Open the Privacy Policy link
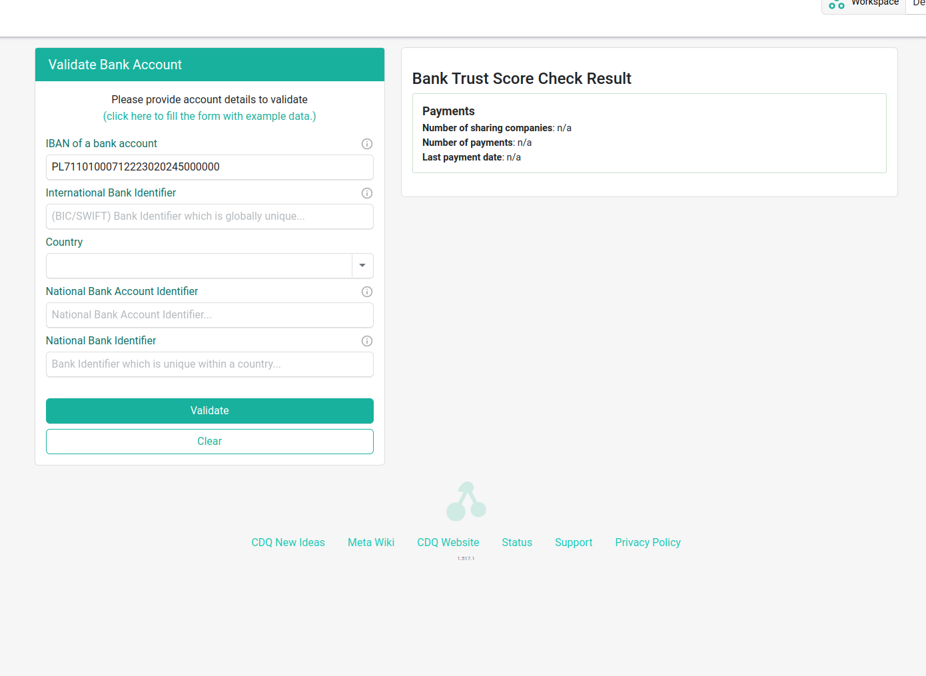The width and height of the screenshot is (926, 676). [x=648, y=543]
